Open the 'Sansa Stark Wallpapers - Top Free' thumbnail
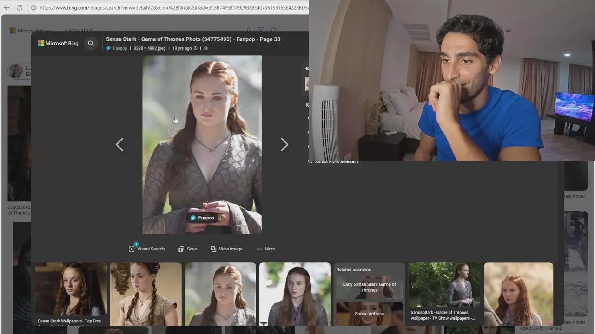This screenshot has height=334, width=595. click(x=71, y=294)
